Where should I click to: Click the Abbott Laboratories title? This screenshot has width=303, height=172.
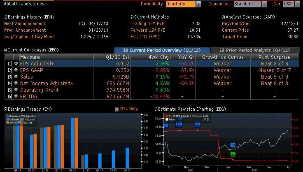pyautogui.click(x=24, y=4)
